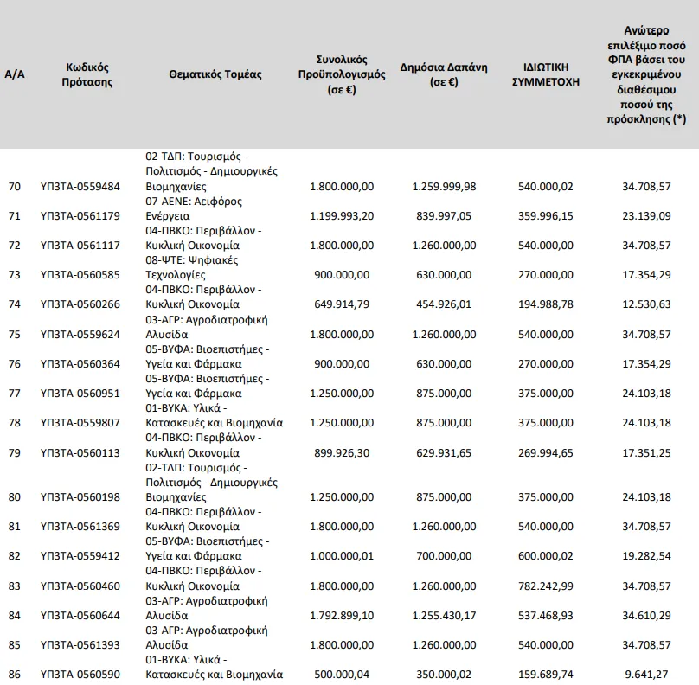Click the 600.000,02 private participation cell
Image resolution: width=699 pixels, height=685 pixels.
[546, 556]
